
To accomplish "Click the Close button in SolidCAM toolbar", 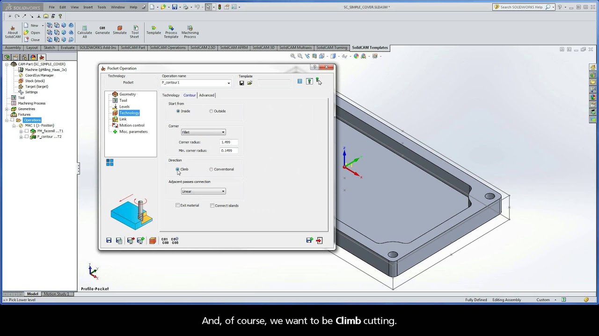I will 32,40.
